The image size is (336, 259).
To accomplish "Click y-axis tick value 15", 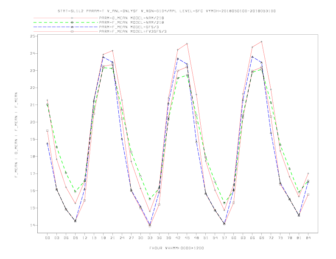I will pyautogui.click(x=32, y=208).
